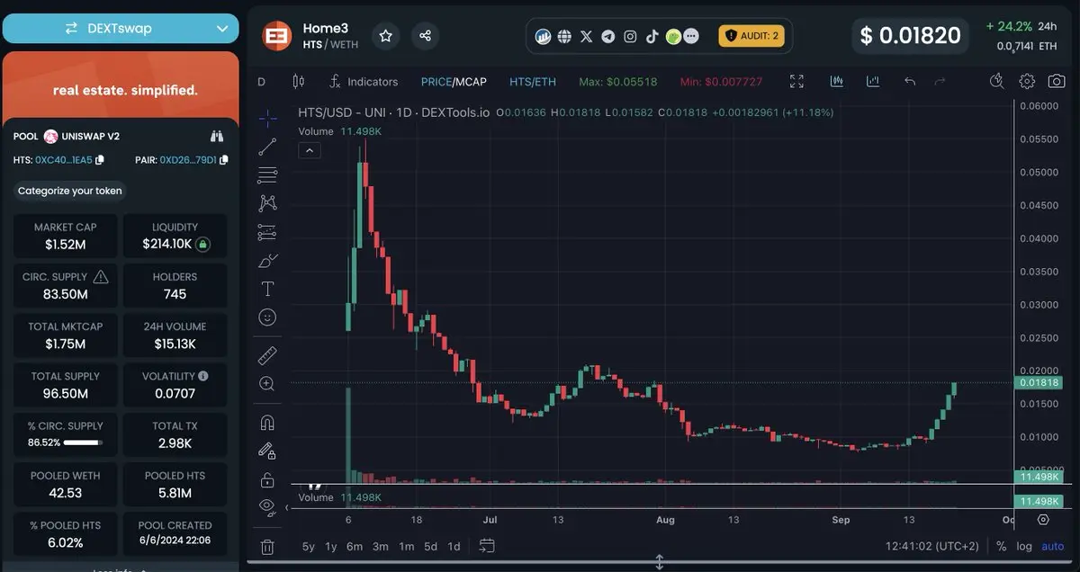Screen dimensions: 1080x572
Task: Toggle auto scale mode
Action: (x=1053, y=546)
